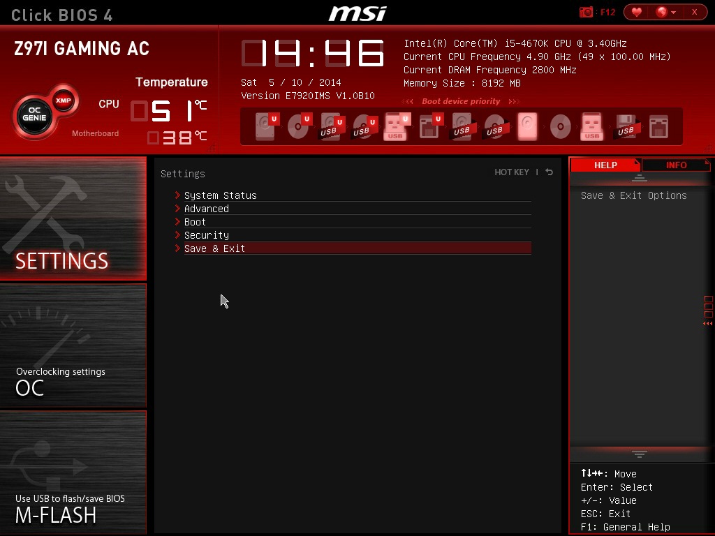Open the language globe dropdown

665,12
